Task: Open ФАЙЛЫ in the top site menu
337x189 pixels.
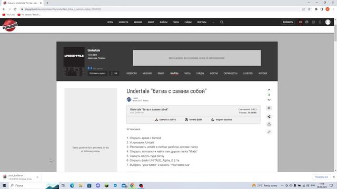Action: click(164, 22)
